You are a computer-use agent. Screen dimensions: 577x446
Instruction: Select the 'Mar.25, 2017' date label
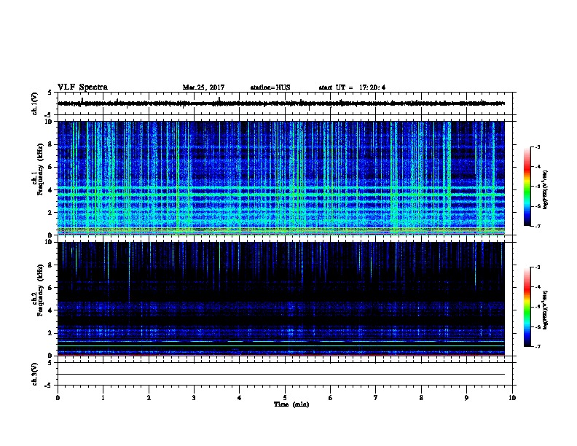tap(203, 87)
